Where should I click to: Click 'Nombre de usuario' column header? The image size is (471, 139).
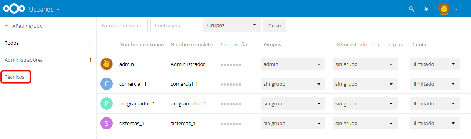tap(142, 44)
